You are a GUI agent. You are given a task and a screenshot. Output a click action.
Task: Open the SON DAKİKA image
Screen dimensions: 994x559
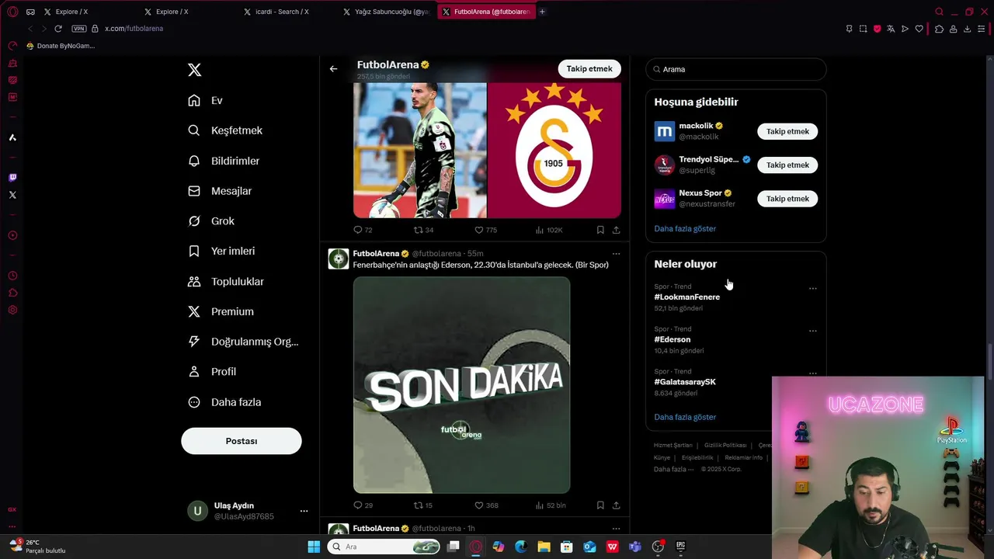(461, 385)
